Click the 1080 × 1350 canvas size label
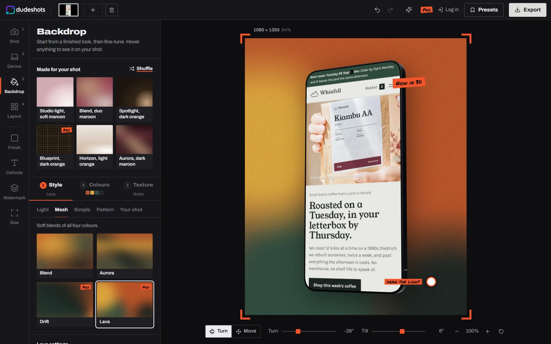Image resolution: width=551 pixels, height=344 pixels. click(x=266, y=30)
